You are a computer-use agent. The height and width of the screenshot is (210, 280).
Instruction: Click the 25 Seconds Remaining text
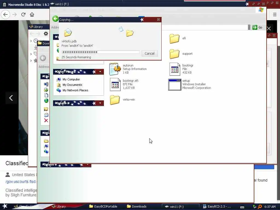coord(76,57)
